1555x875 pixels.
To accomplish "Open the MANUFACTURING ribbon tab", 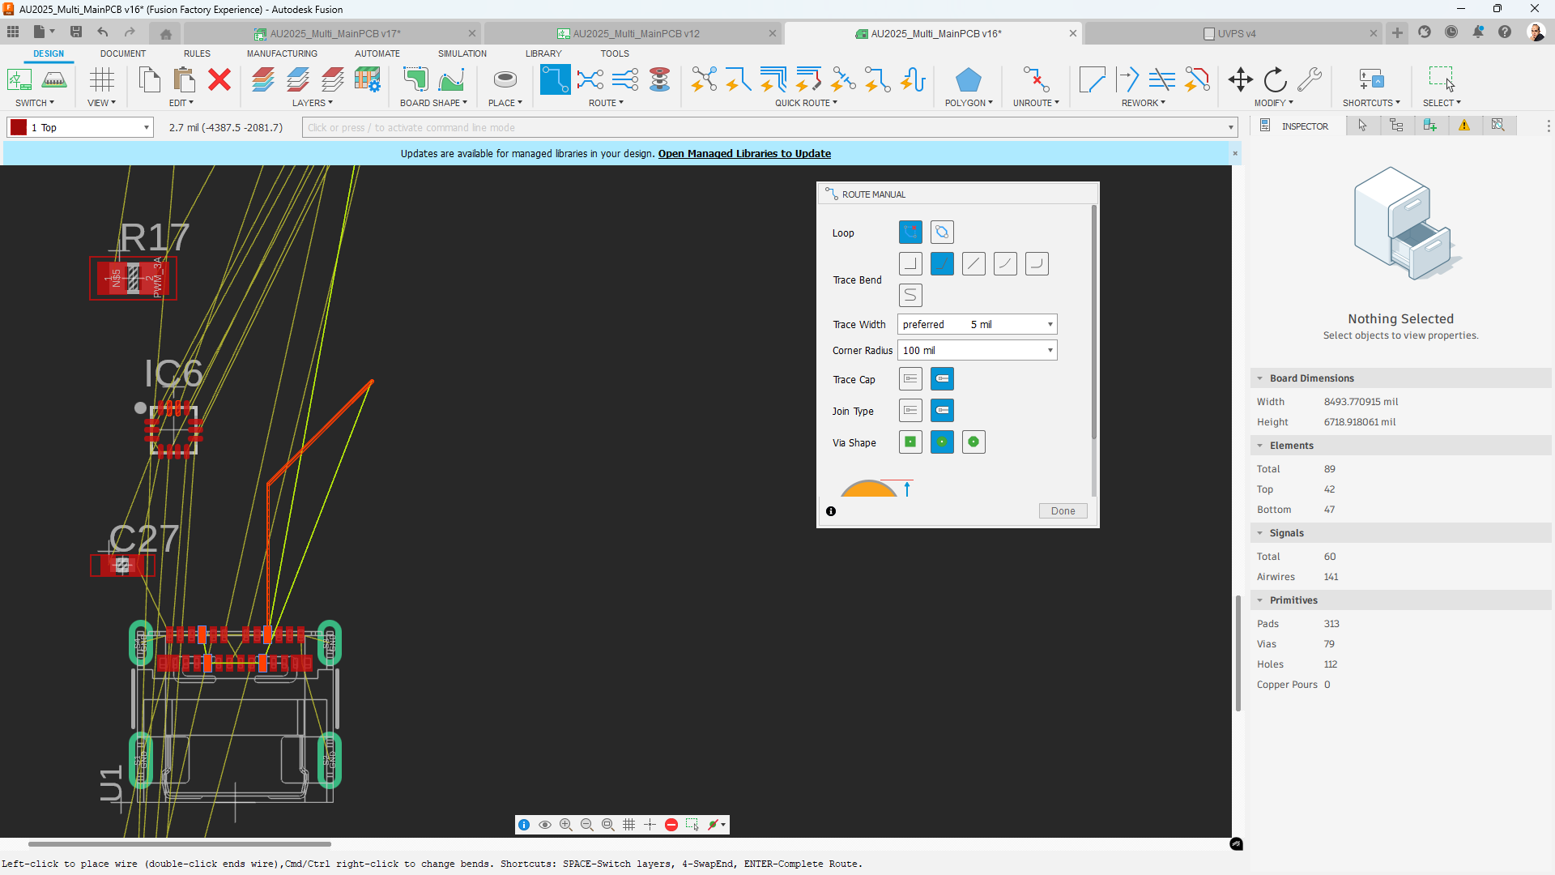I will point(282,53).
